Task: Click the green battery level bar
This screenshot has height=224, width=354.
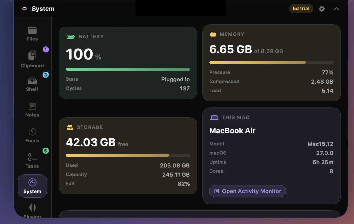Action: [128, 69]
